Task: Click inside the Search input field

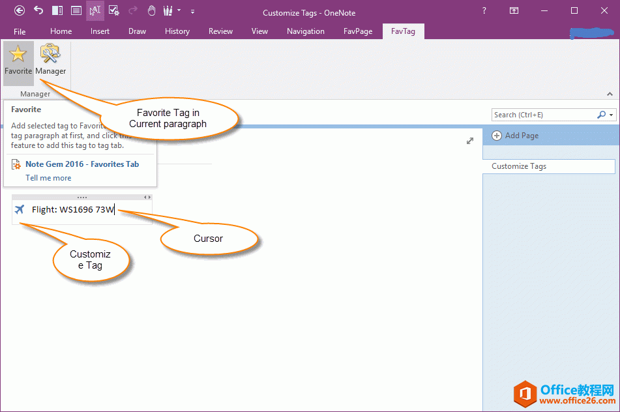Action: click(x=541, y=115)
